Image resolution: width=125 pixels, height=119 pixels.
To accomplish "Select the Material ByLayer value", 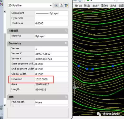I will point(52,36).
